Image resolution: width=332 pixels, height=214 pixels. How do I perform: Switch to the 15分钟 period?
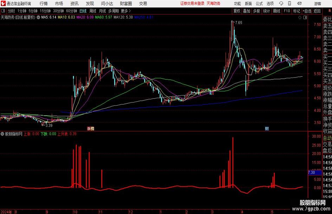tap(45, 11)
